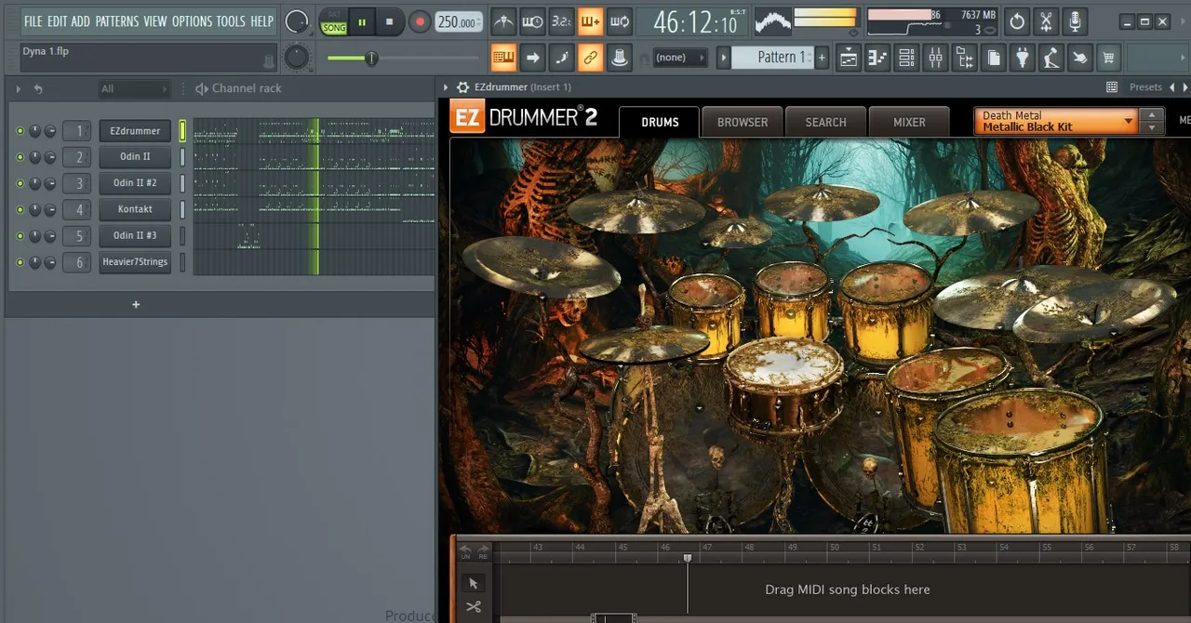
Task: Click the shopping cart icon
Action: (x=1108, y=58)
